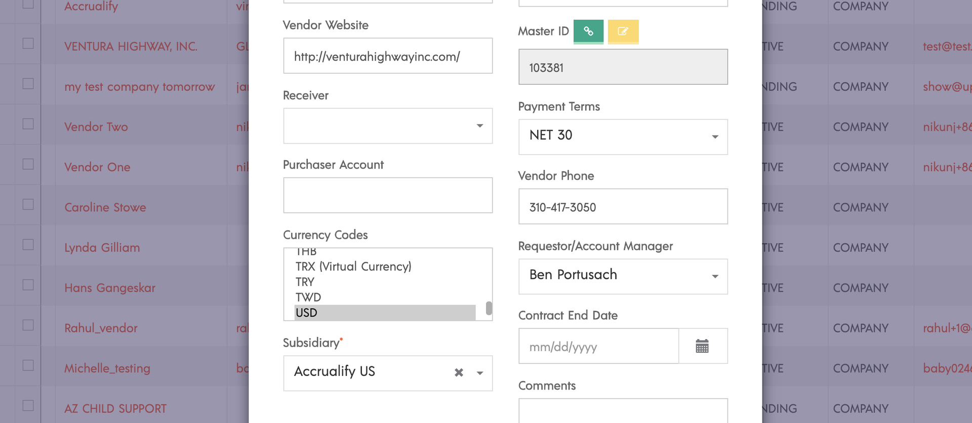Tick the AZ CHILD SUPPORT row checkbox

coord(28,406)
